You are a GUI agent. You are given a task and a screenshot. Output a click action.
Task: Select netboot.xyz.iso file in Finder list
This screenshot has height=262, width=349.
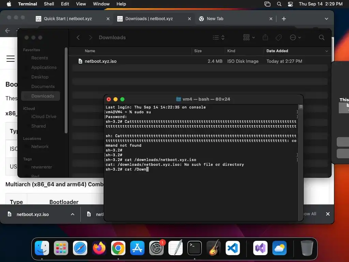tap(200, 61)
